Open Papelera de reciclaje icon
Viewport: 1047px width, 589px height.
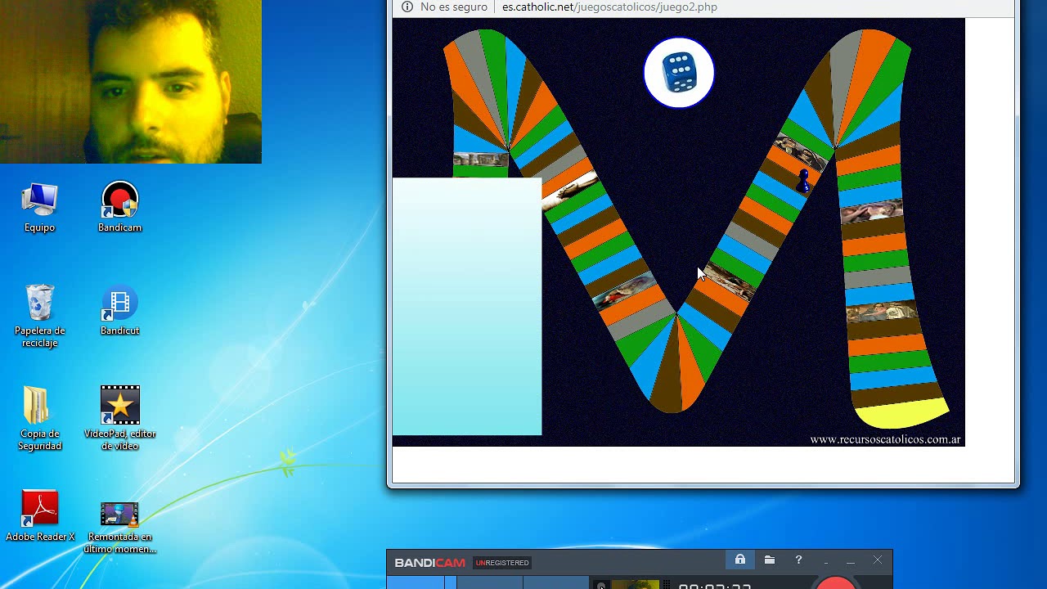39,316
